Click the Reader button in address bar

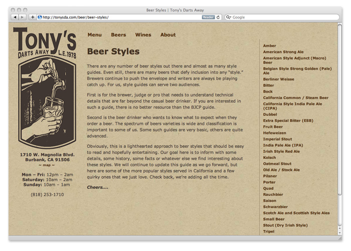208,17
